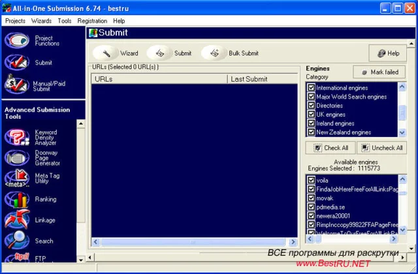Open the Help menu
The width and height of the screenshot is (418, 274).
[119, 21]
